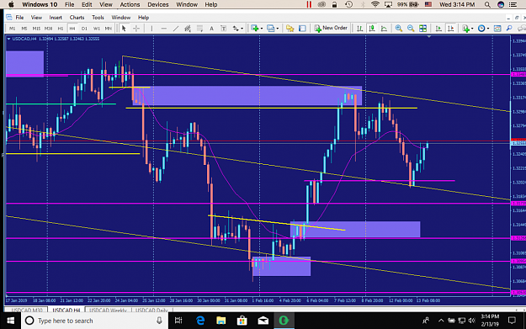Switch to candlestick chart display
Screen dimensions: 526x329
(x=372, y=29)
